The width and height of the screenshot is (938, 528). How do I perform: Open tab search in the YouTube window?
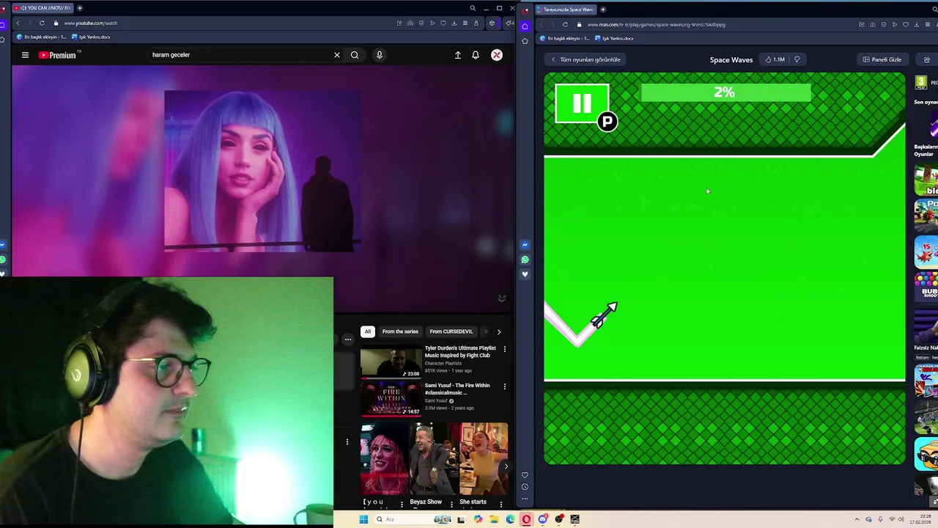[473, 8]
